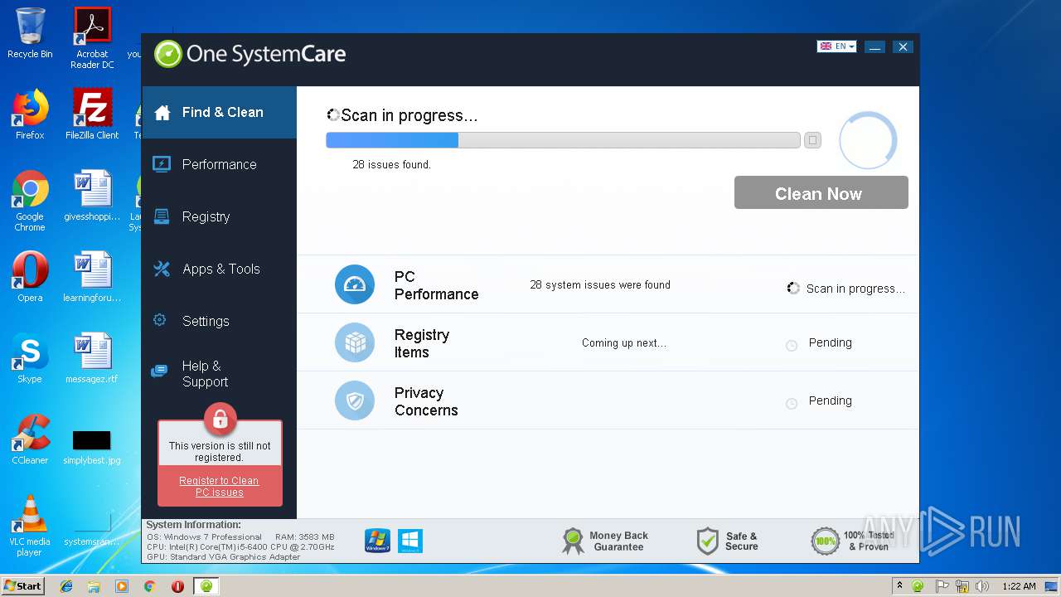1061x597 pixels.
Task: Open the EN language dropdown
Action: pyautogui.click(x=836, y=46)
